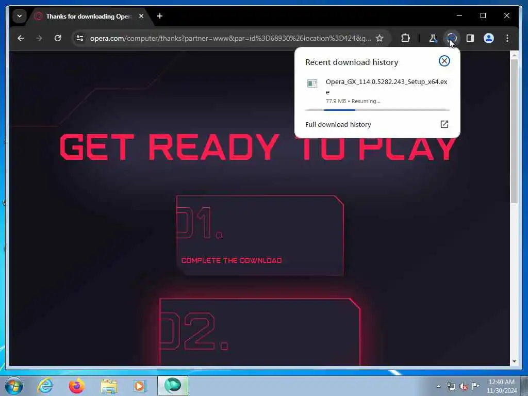
Task: Click the Opera_GX_114.0.5282.243_Setup_x64.exe file name
Action: [x=386, y=87]
